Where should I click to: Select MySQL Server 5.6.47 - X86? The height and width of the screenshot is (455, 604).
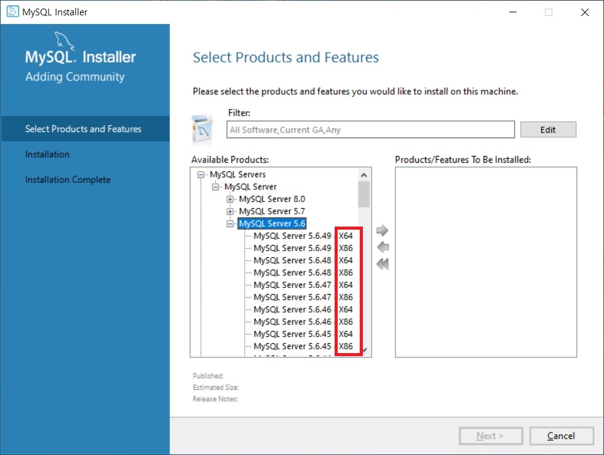[303, 297]
